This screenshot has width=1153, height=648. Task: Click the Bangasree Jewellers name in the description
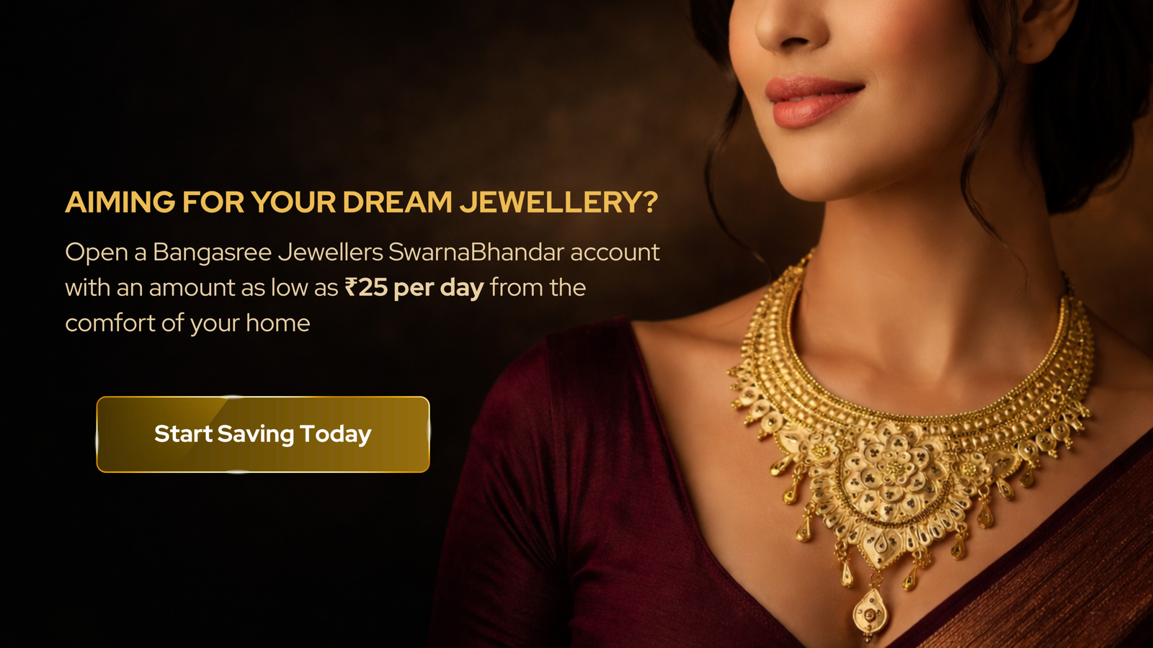(268, 253)
